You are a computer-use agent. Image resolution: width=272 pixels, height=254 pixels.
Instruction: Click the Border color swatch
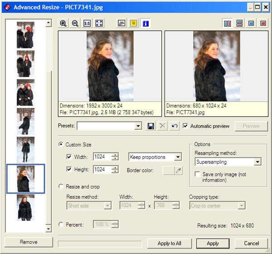(169, 171)
